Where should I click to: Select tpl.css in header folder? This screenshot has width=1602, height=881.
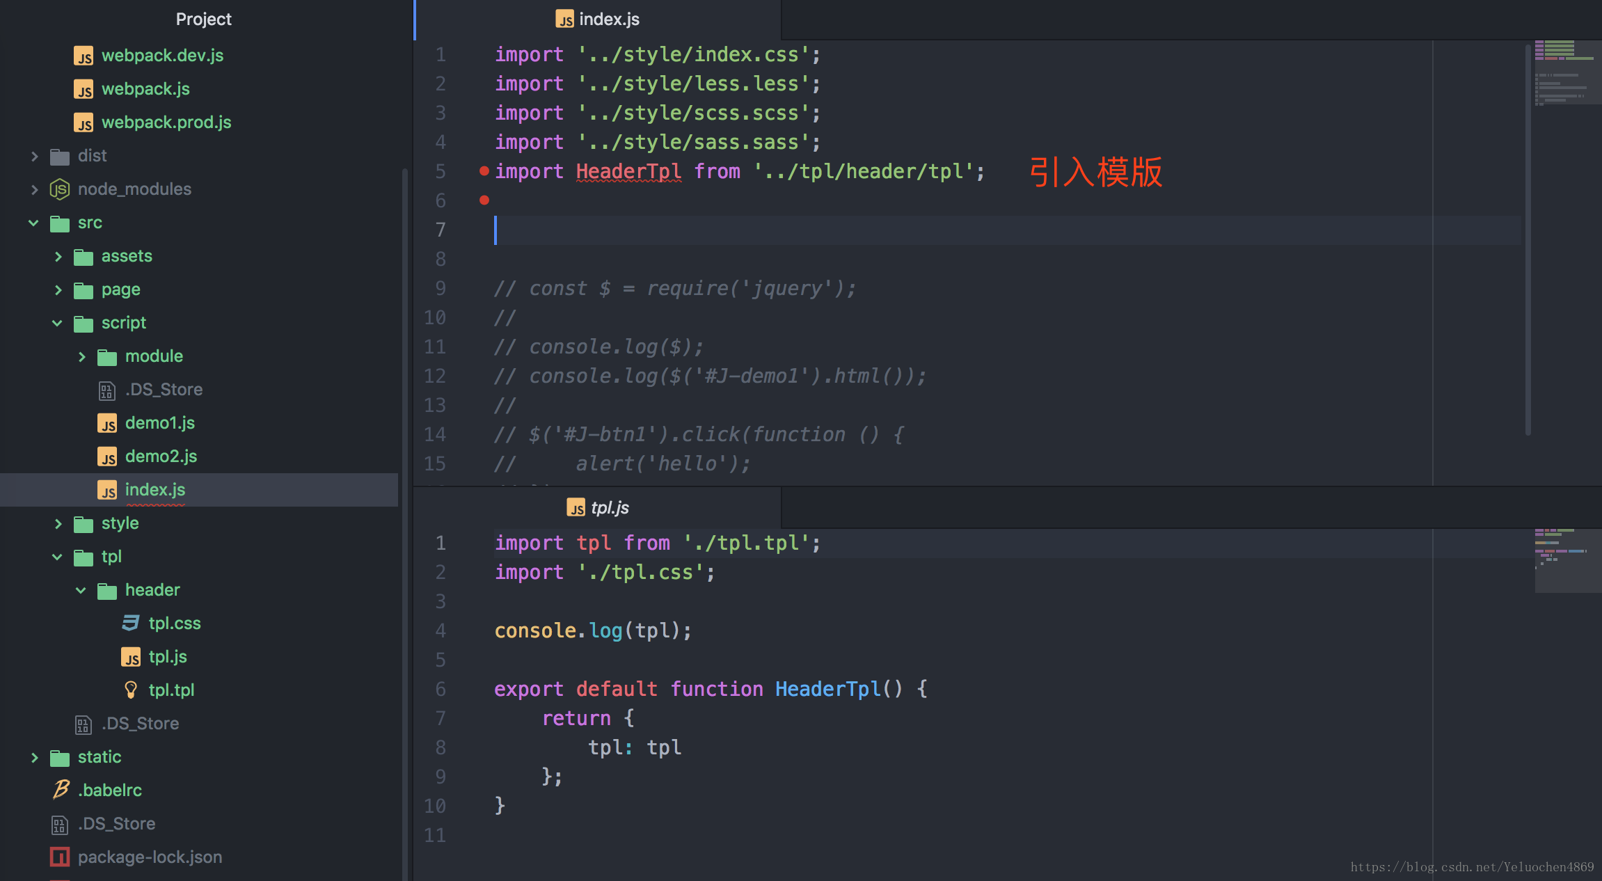tap(175, 624)
